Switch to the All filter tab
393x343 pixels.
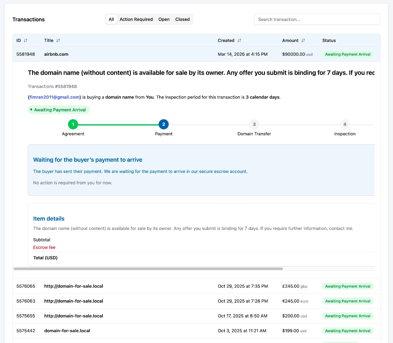[x=111, y=19]
